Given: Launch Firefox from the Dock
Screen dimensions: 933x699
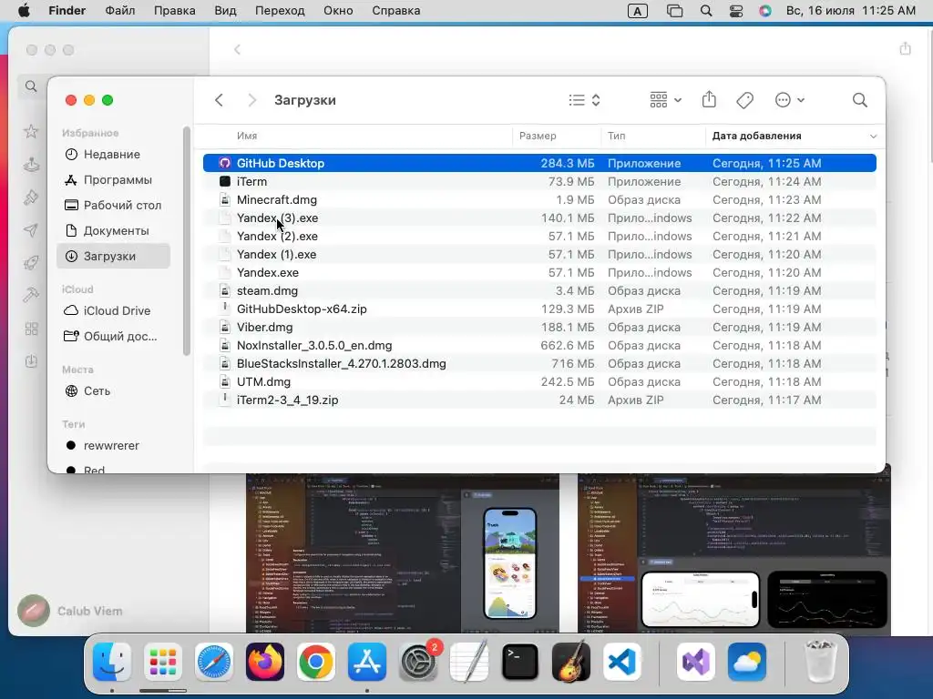Looking at the screenshot, I should 265,662.
